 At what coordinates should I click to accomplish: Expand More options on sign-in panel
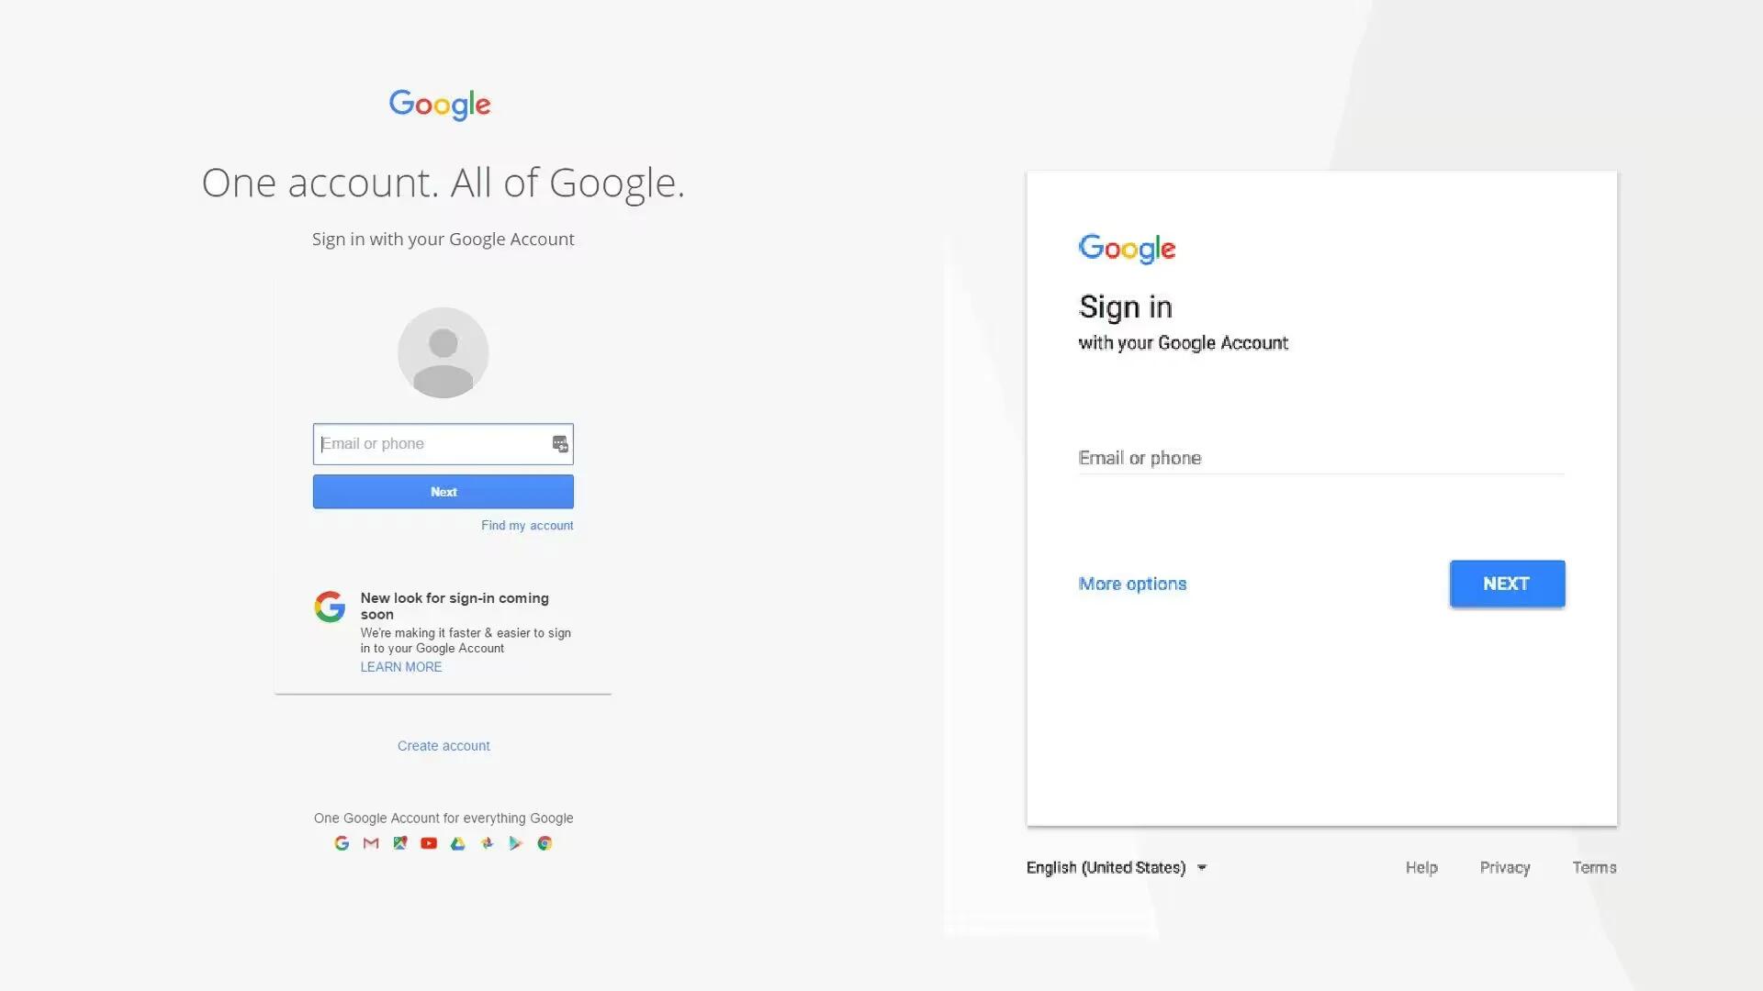pyautogui.click(x=1131, y=584)
